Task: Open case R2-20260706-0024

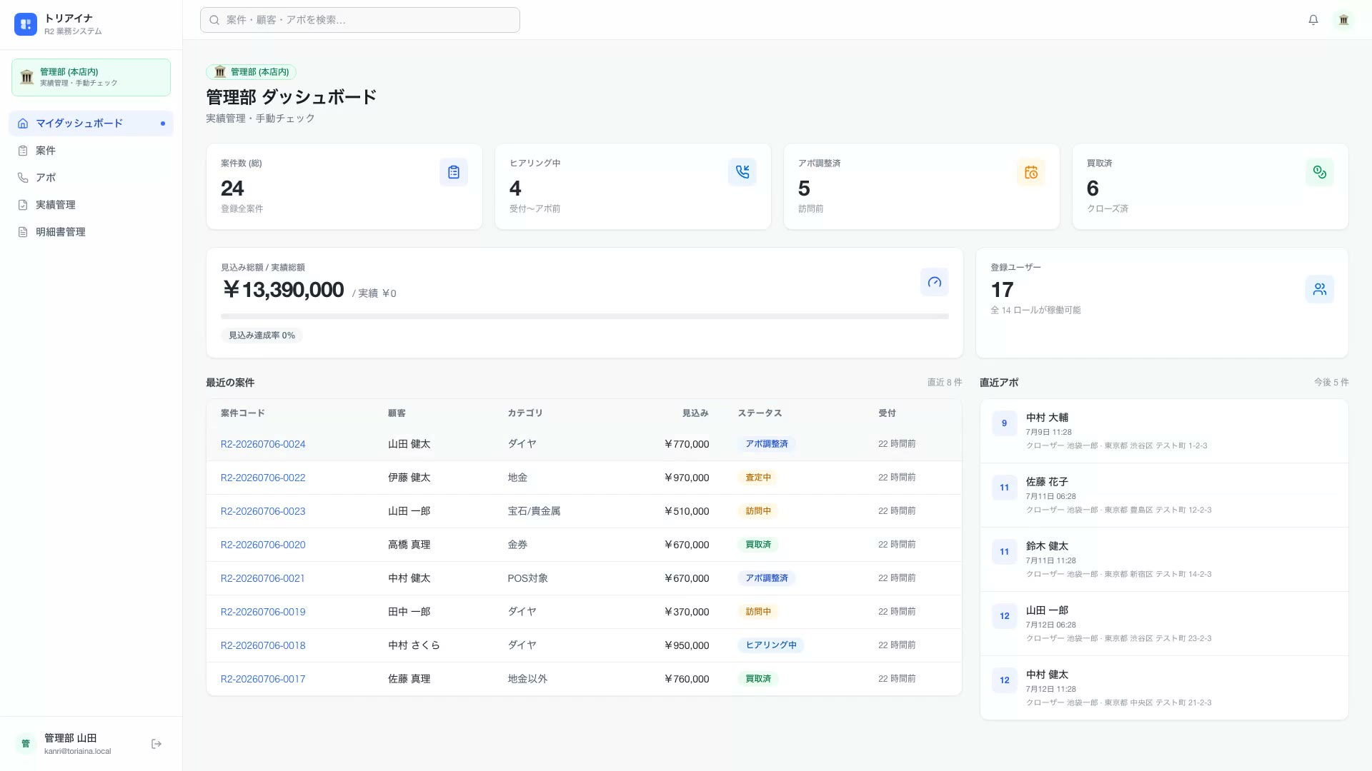Action: pyautogui.click(x=262, y=444)
